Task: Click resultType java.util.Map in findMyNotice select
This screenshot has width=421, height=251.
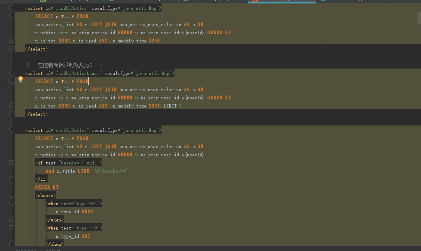Action: [x=125, y=8]
